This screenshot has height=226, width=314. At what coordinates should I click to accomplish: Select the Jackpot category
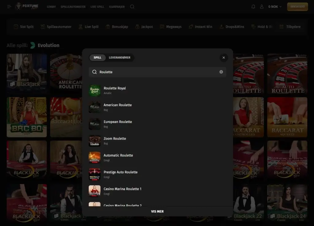coord(144,27)
